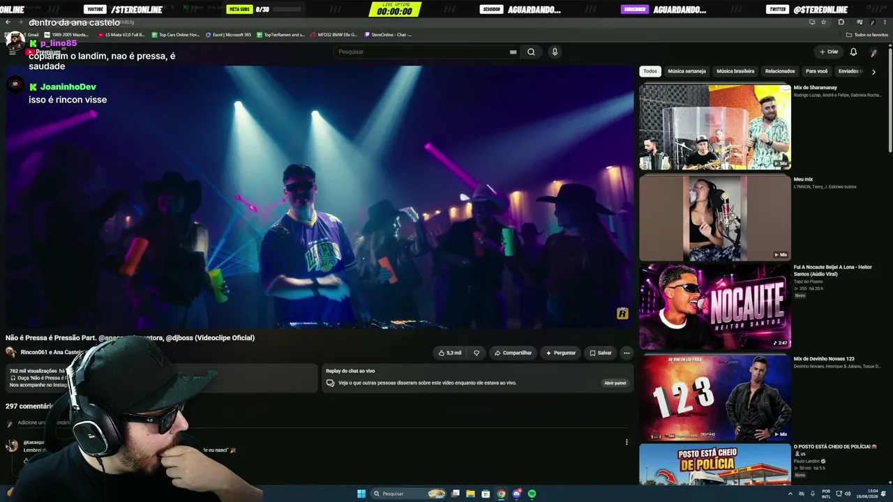The width and height of the screenshot is (893, 502).
Task: Open the 'Todos os favoritos' bookmarks folder
Action: coord(867,34)
